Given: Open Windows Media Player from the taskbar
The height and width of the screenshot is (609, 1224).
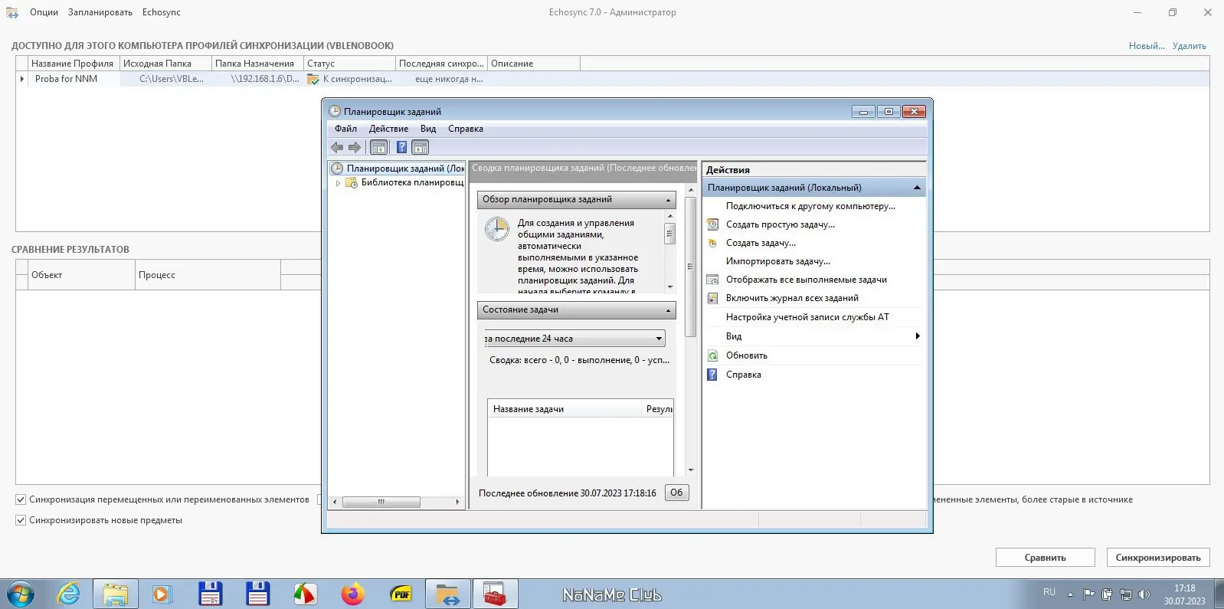Looking at the screenshot, I should 162,594.
